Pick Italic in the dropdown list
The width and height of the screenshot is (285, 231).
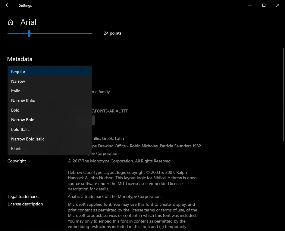click(x=50, y=91)
